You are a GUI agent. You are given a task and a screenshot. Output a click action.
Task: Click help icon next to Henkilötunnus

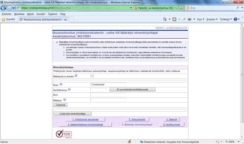(x=69, y=89)
